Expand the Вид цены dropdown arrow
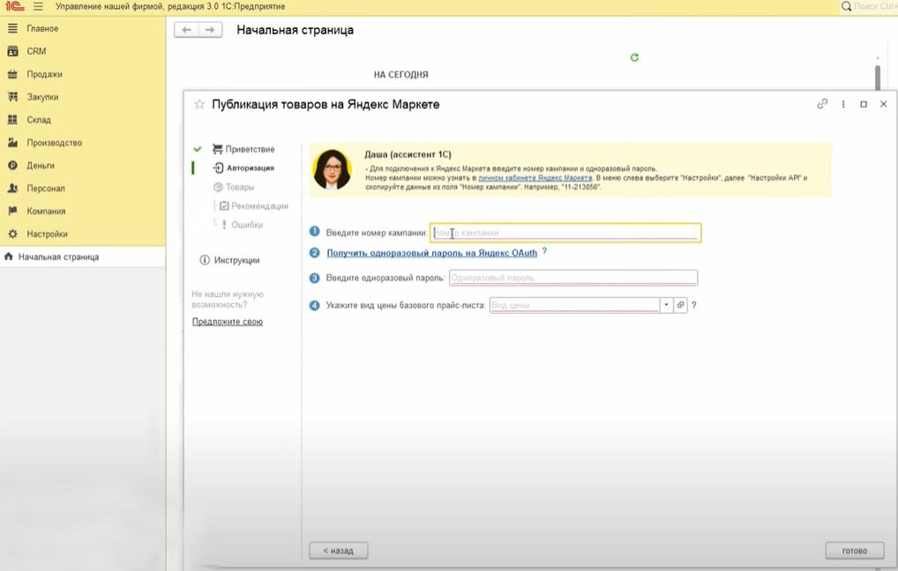898x571 pixels. pyautogui.click(x=666, y=305)
